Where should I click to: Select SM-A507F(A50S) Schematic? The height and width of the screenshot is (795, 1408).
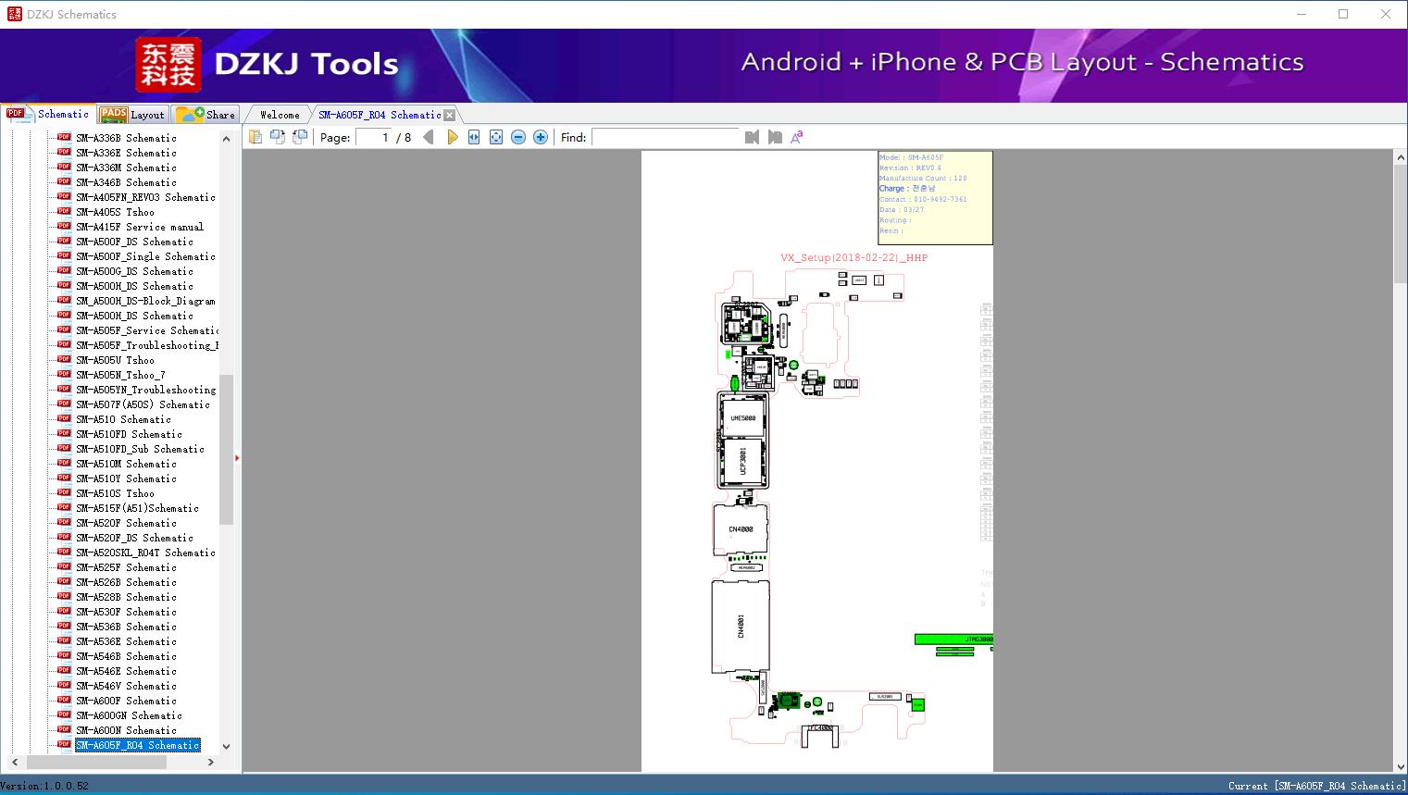[x=143, y=404]
